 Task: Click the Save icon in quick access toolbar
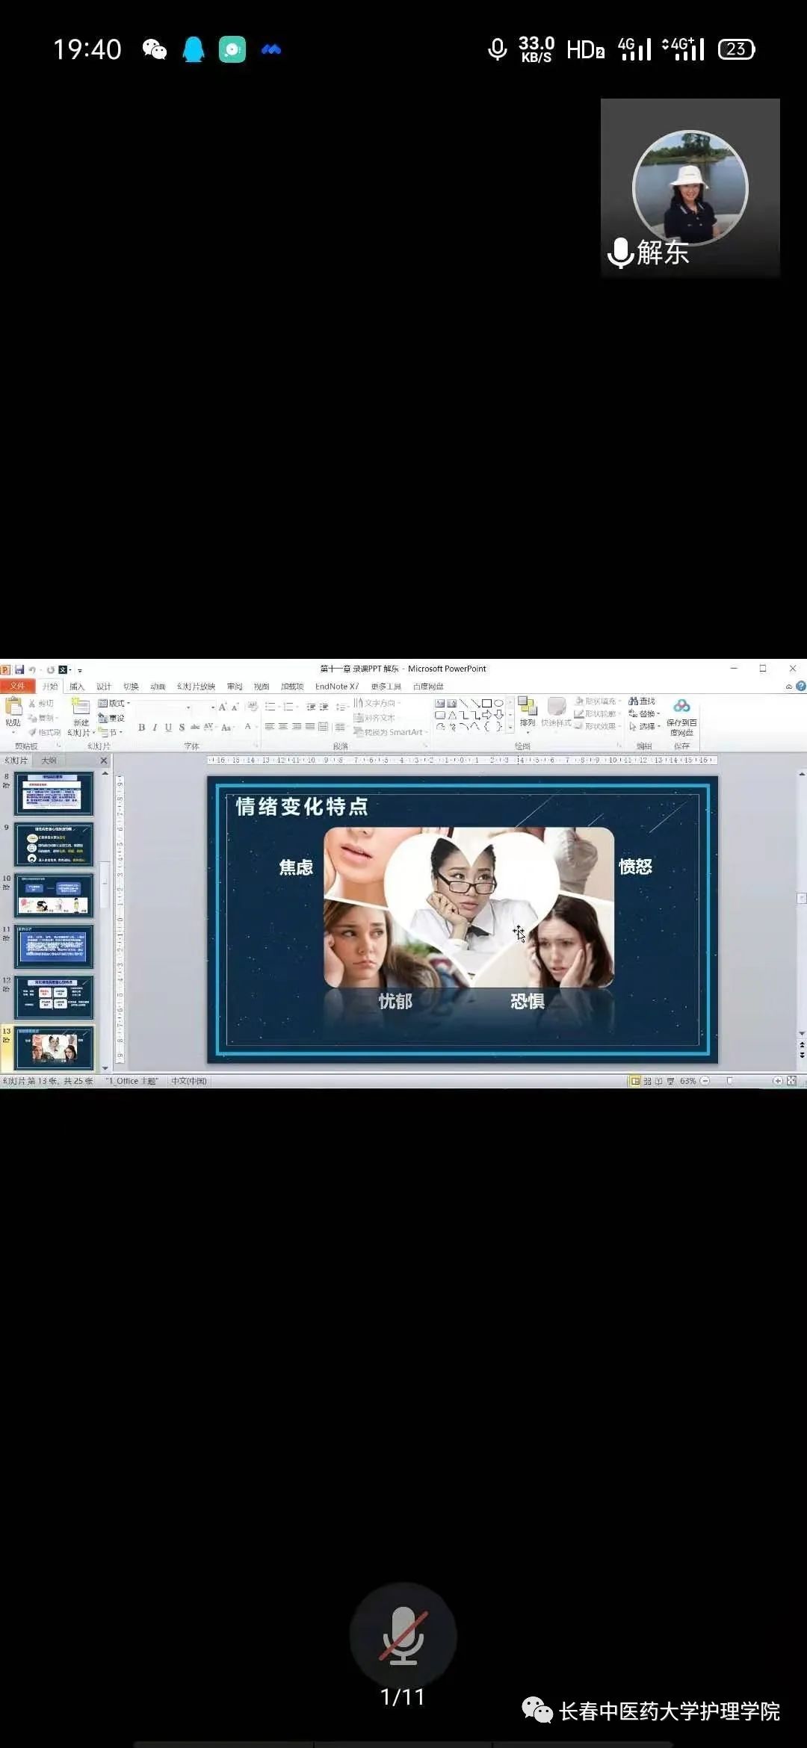19,669
